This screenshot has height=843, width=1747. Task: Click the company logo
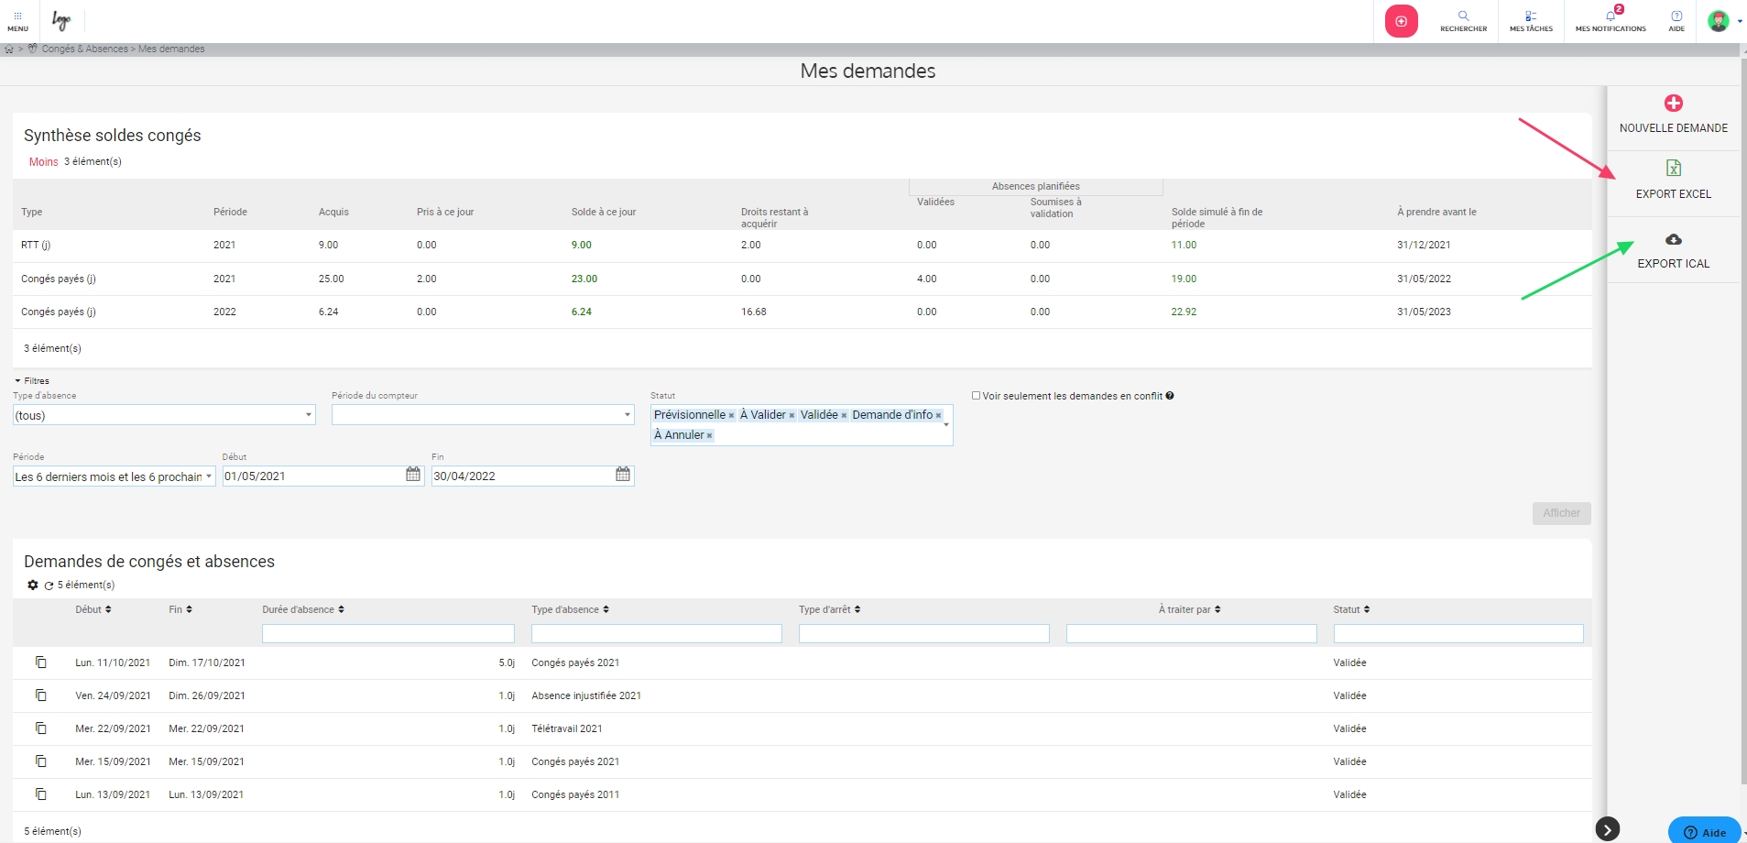point(61,20)
